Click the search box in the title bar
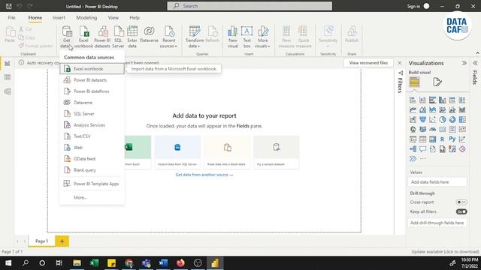 point(250,6)
